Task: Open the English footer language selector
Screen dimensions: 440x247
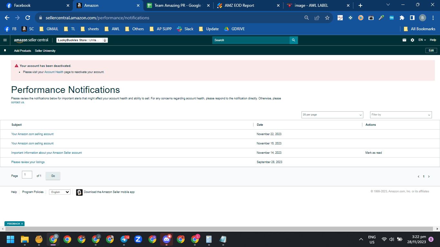Action: (x=60, y=192)
